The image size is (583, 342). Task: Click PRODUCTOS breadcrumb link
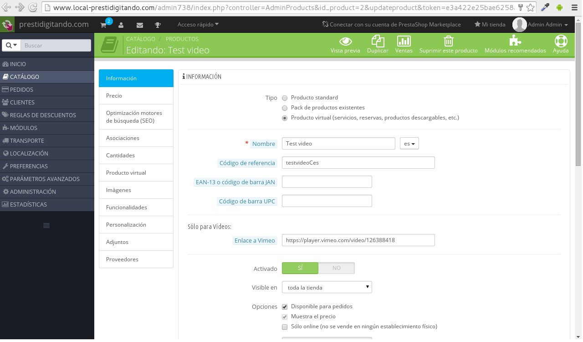(x=182, y=39)
